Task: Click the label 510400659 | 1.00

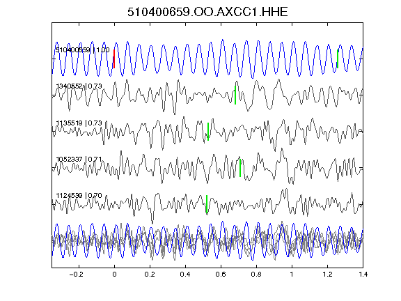Action: click(83, 50)
